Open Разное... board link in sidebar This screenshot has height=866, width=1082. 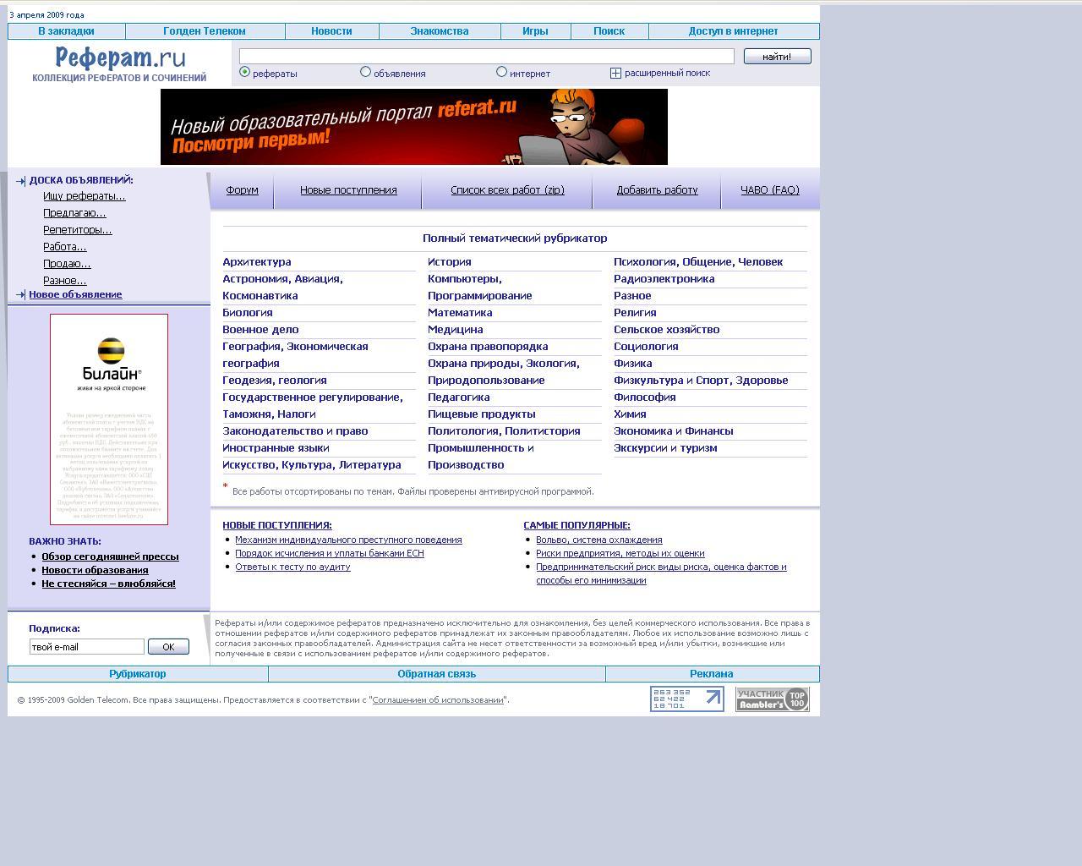(65, 281)
